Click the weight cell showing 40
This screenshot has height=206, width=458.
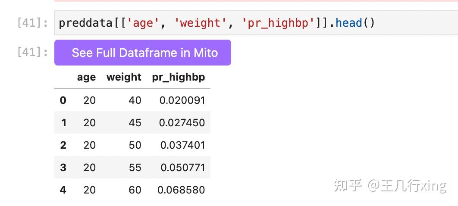click(x=135, y=100)
